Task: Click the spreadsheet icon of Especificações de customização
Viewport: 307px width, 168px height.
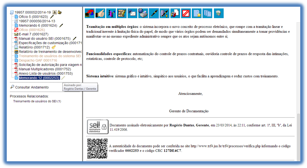Action: click(x=16, y=43)
